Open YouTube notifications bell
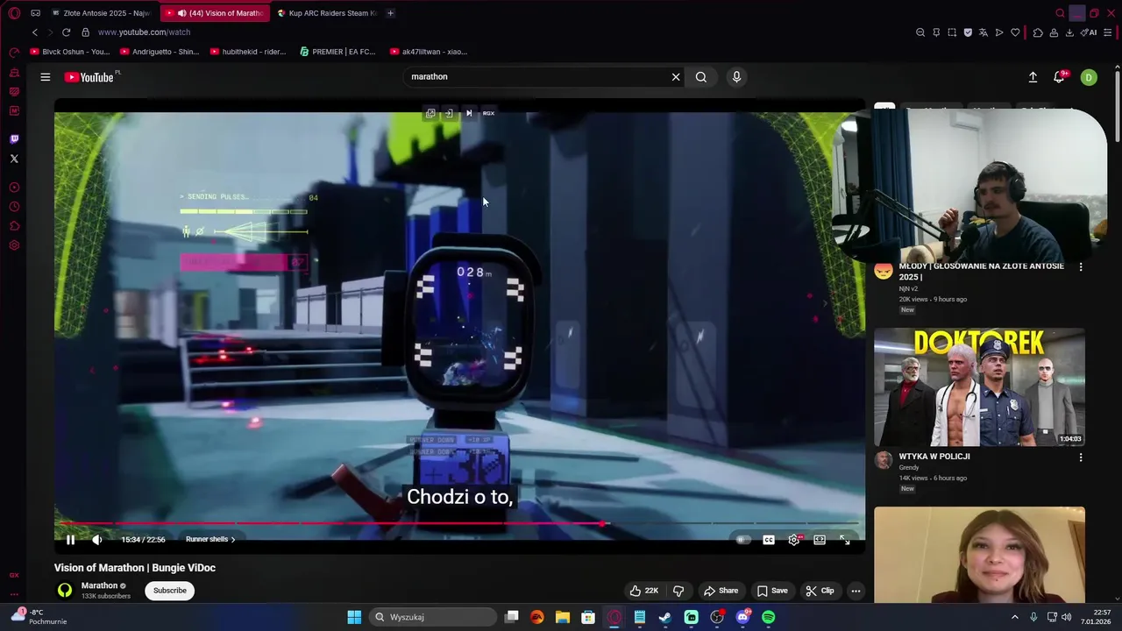The height and width of the screenshot is (631, 1122). [x=1059, y=77]
